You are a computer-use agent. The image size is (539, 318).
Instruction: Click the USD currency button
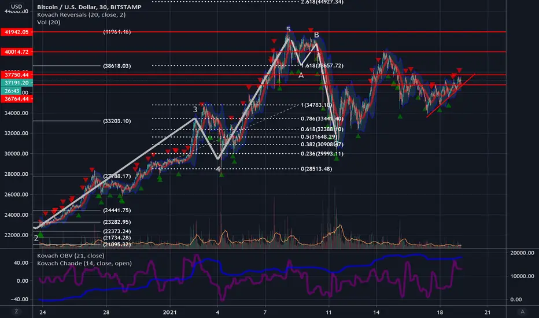[16, 6]
